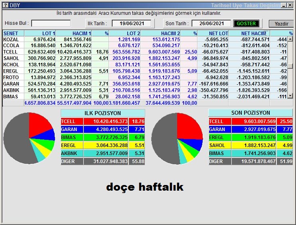This screenshot has width=296, height=225.
Task: Click the ILK POZISYON header
Action: click(x=103, y=113)
